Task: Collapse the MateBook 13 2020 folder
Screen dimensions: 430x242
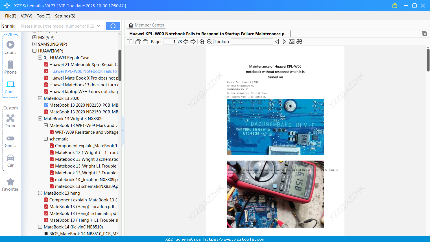Action: [x=40, y=98]
